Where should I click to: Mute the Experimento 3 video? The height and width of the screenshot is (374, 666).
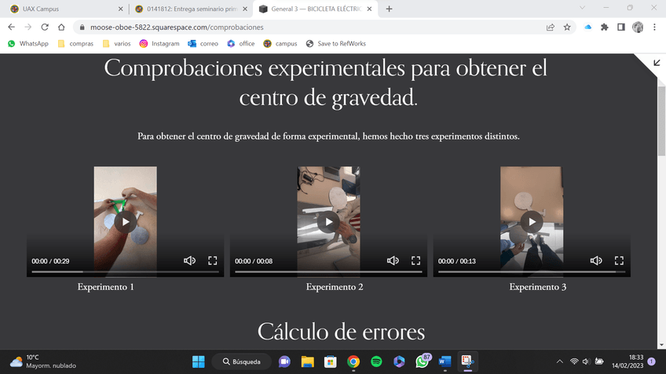click(x=596, y=260)
